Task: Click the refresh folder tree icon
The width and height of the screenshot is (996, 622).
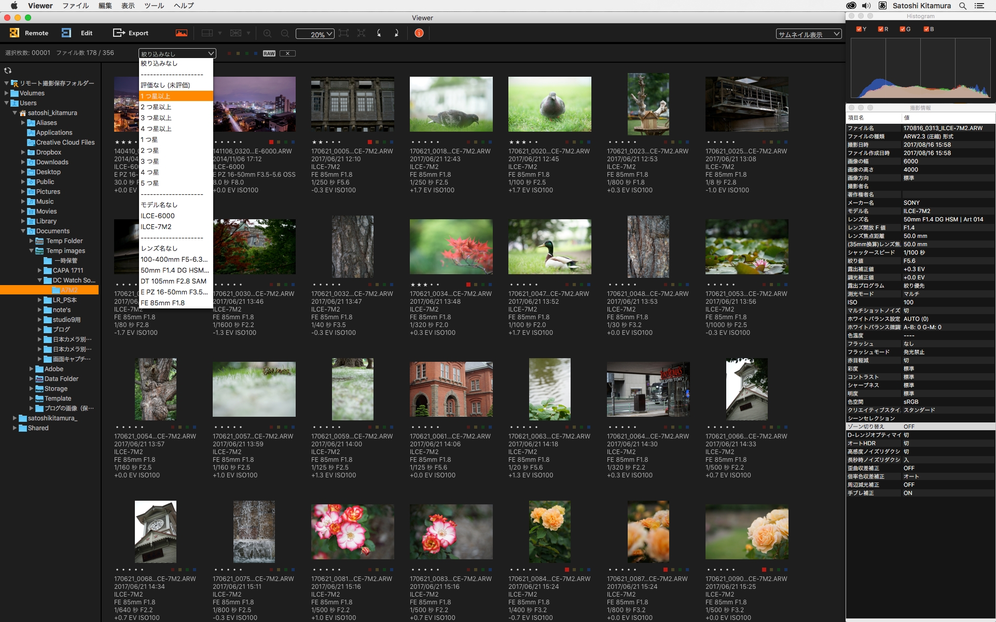Action: click(x=8, y=70)
